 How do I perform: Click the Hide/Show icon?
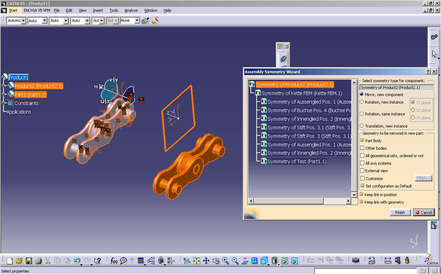[x=285, y=261]
